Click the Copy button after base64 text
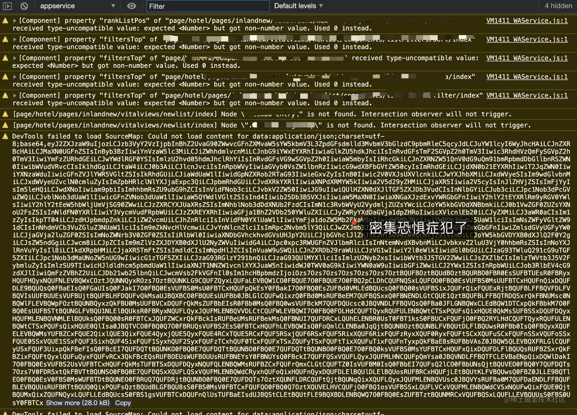Screen dimensions: 577x415 (x=123, y=403)
